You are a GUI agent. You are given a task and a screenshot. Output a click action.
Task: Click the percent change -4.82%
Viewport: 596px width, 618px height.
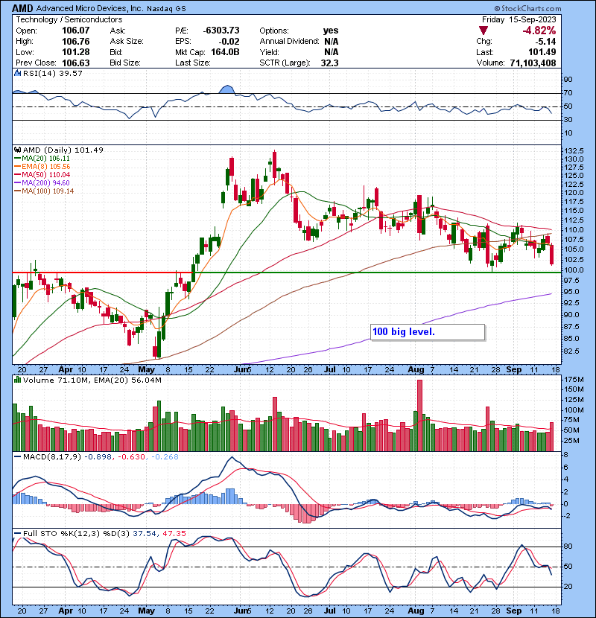coord(539,31)
